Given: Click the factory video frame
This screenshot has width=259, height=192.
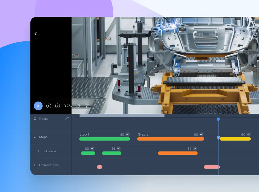Looking at the screenshot, I should [165, 65].
